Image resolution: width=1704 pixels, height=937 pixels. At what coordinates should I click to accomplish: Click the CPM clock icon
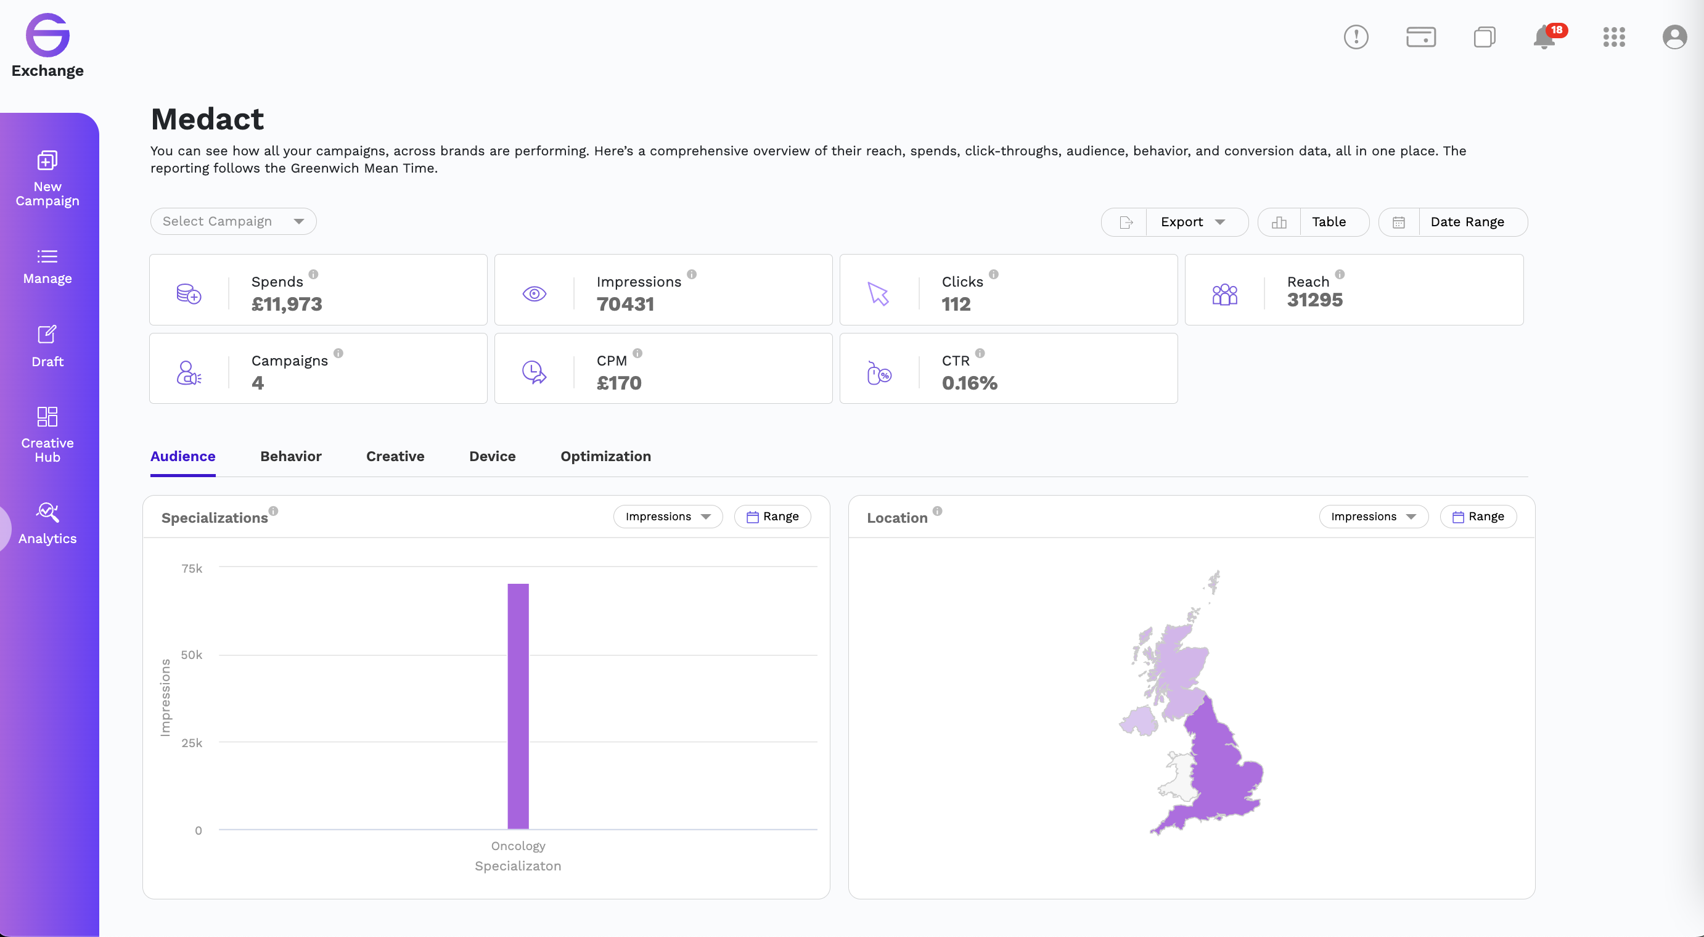[535, 372]
